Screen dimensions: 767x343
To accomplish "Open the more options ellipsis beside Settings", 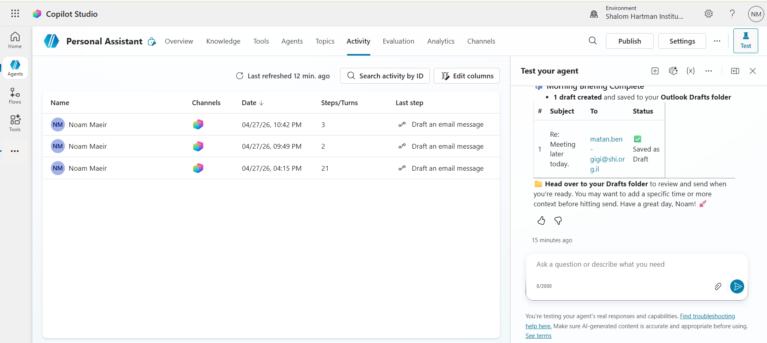I will click(717, 41).
